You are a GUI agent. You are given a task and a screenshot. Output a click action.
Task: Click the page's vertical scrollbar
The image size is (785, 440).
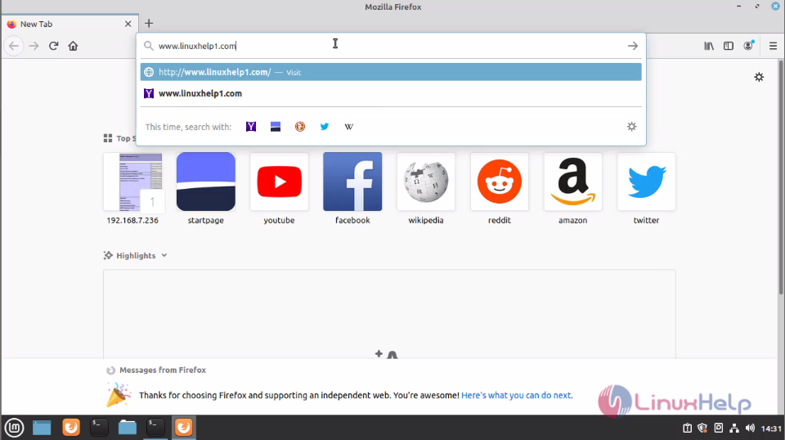781,177
